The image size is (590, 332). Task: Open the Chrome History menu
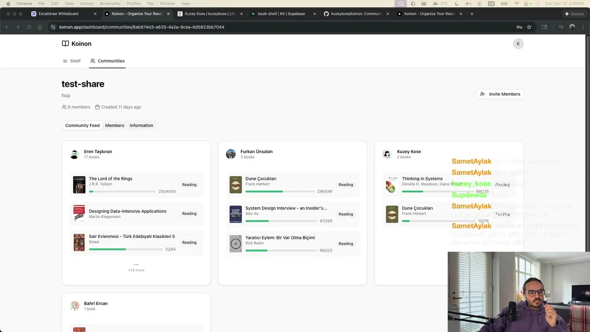coord(87,3)
